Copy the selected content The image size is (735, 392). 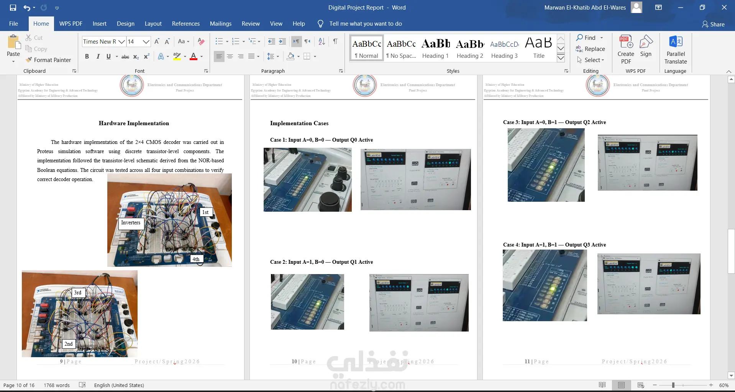point(36,49)
